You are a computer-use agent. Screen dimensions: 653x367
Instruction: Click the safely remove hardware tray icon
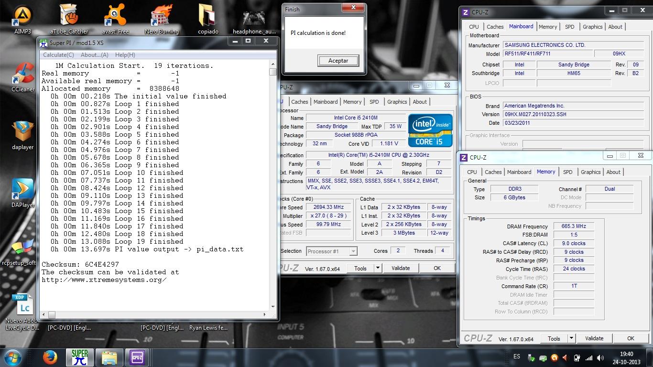[x=531, y=358]
